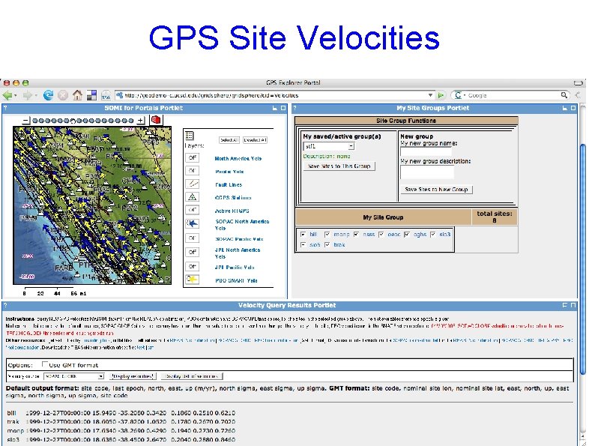Click the bookmarks grid icon in toolbar
The width and height of the screenshot is (595, 446).
[x=91, y=95]
